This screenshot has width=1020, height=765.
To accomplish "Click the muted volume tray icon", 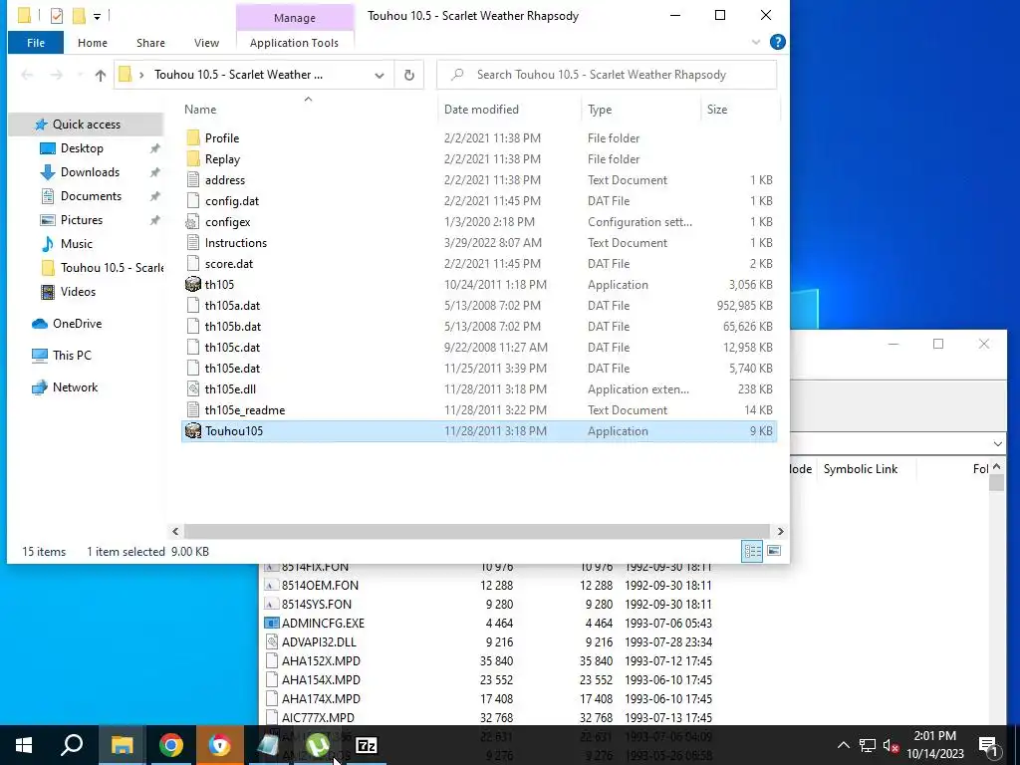I will pyautogui.click(x=892, y=745).
